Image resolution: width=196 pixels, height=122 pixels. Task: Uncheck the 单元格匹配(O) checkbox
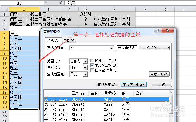click(92, 65)
